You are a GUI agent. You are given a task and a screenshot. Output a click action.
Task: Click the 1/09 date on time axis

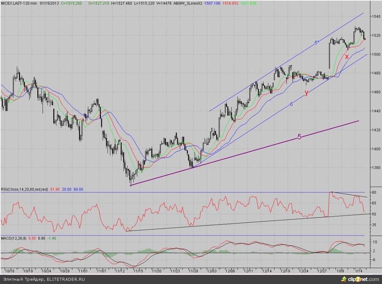coord(340,271)
